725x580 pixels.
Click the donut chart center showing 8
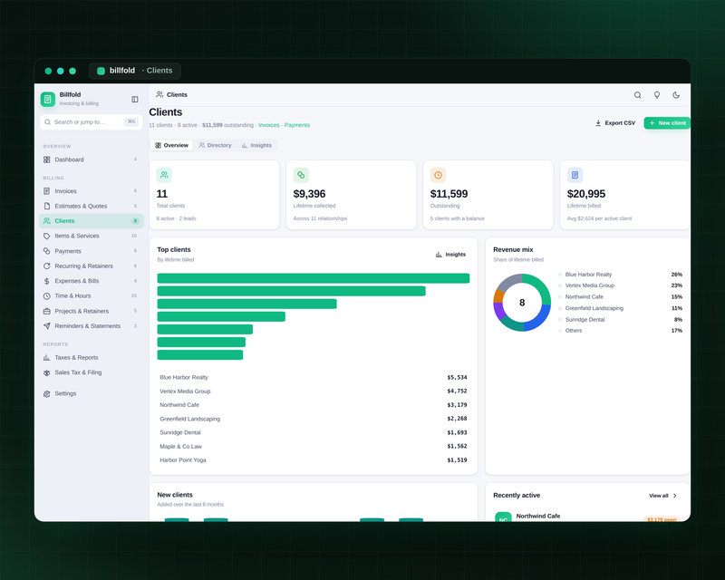522,303
